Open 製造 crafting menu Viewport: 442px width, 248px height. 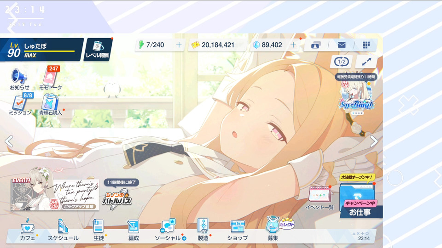click(x=203, y=230)
